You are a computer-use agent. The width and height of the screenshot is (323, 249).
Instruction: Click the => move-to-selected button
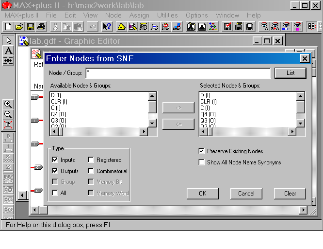178,107
